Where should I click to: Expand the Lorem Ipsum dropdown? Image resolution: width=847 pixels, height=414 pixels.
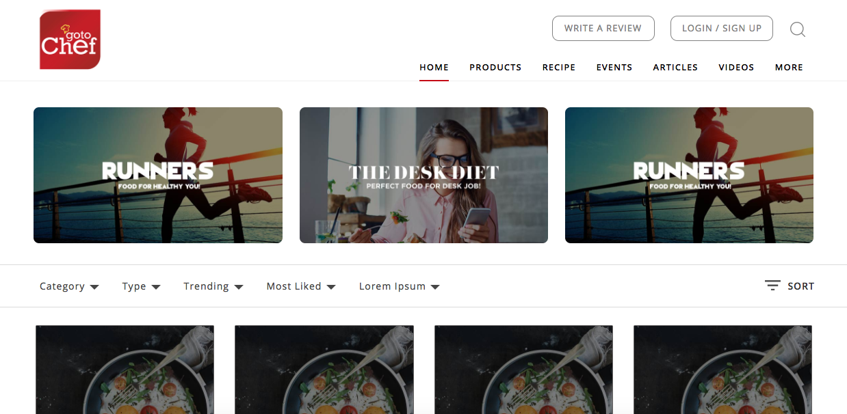coord(400,286)
